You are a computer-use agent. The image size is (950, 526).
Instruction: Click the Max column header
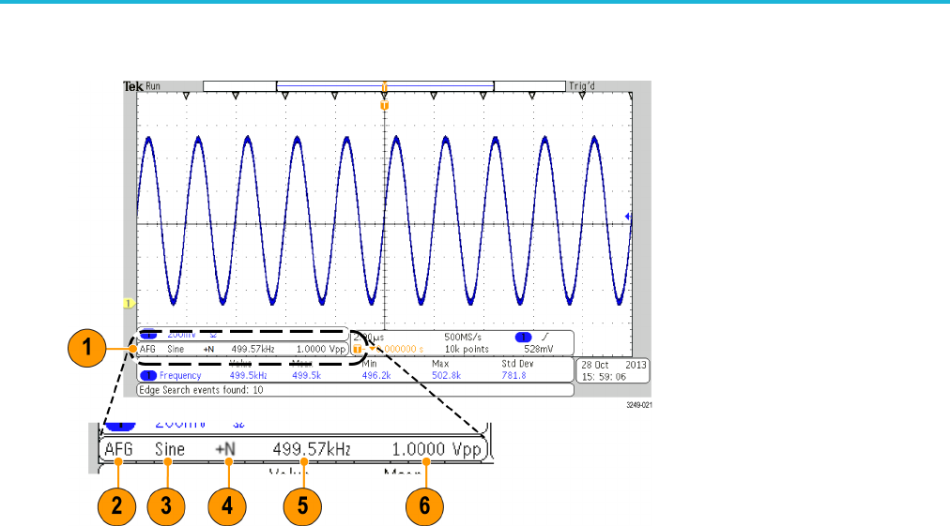pos(440,364)
